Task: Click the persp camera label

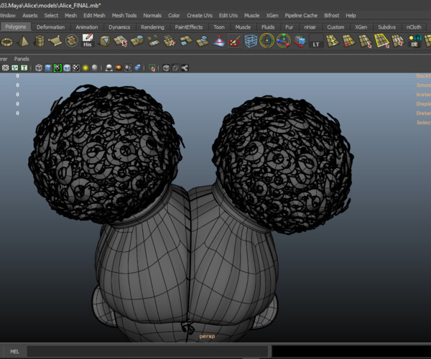Action: (x=208, y=336)
